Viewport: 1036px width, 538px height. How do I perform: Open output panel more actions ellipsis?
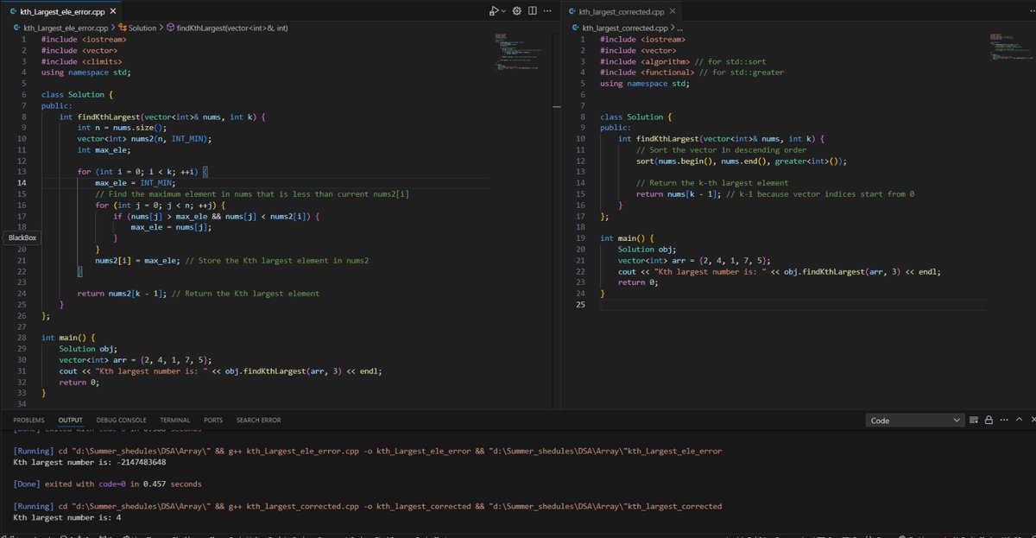1004,420
